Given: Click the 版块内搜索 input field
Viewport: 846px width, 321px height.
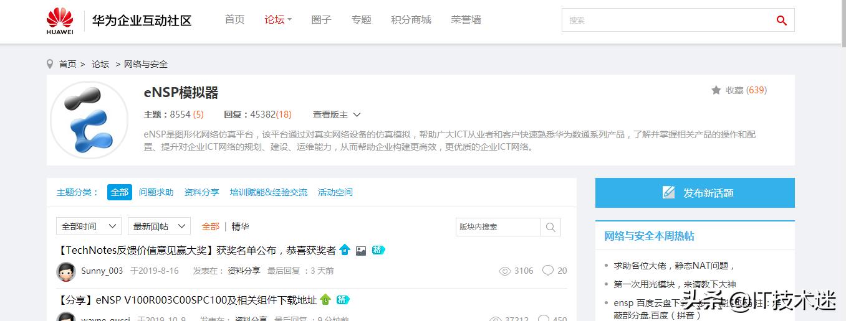Looking at the screenshot, I should pyautogui.click(x=498, y=227).
